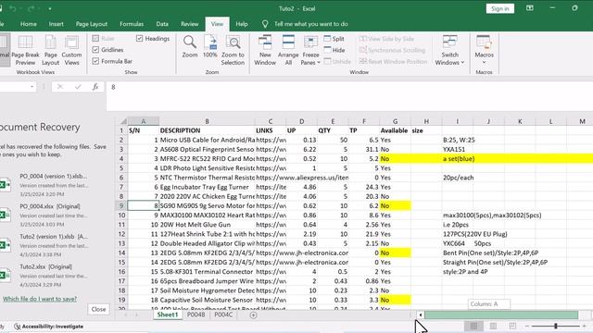
Task: Close the Document Recovery pane
Action: [99, 309]
